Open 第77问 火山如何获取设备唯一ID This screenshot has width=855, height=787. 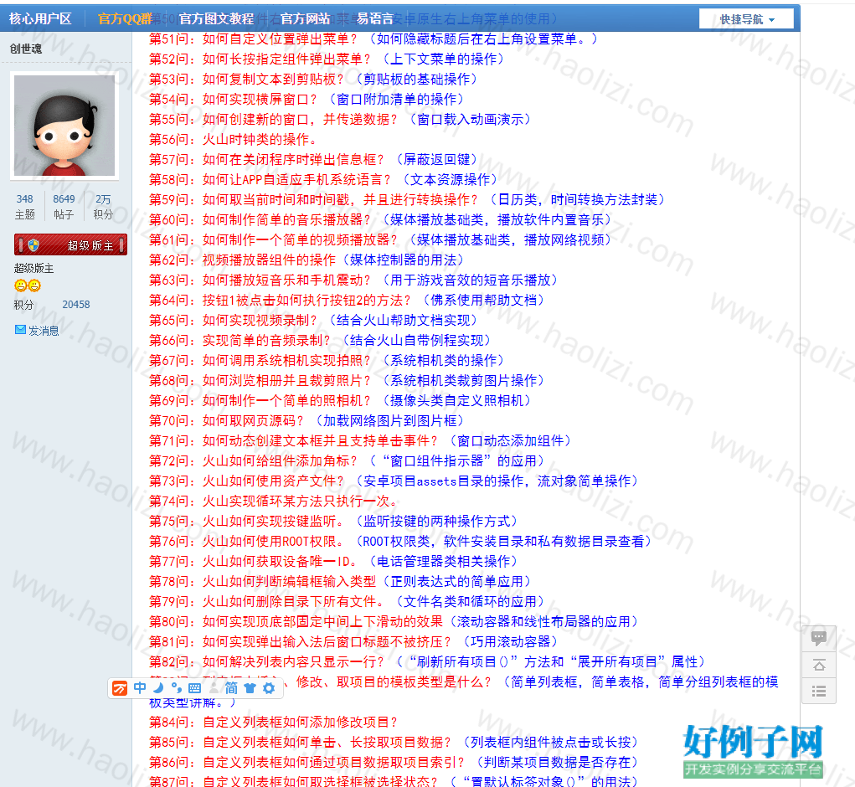click(333, 561)
